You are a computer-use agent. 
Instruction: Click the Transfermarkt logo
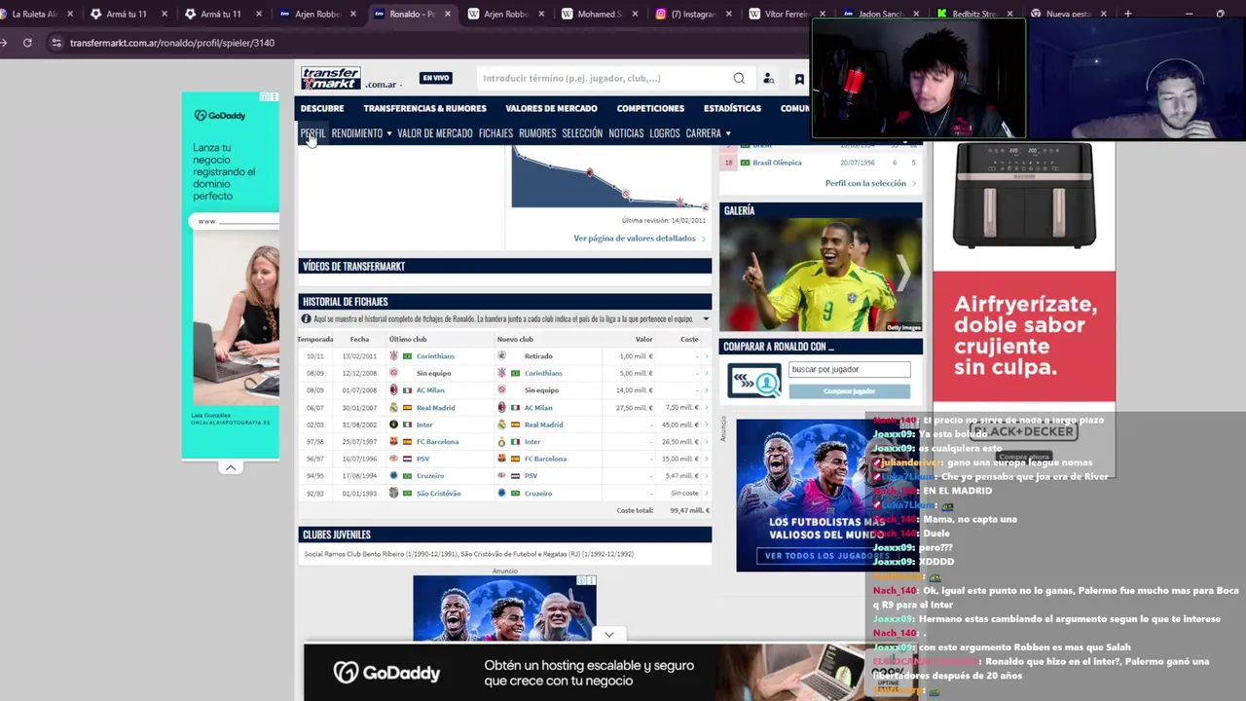(331, 78)
